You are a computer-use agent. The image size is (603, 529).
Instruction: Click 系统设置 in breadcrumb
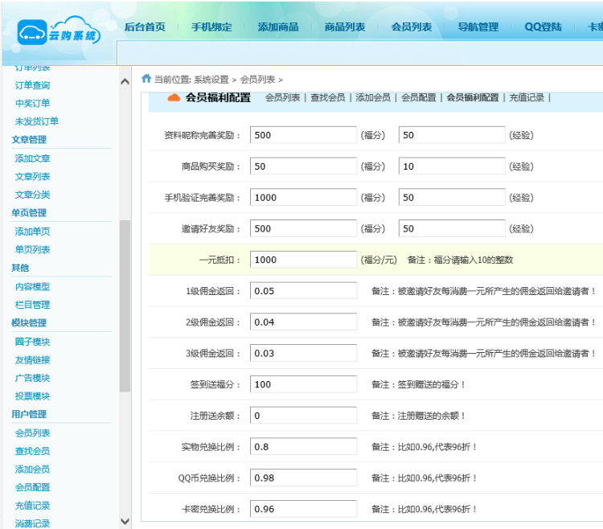tap(211, 80)
